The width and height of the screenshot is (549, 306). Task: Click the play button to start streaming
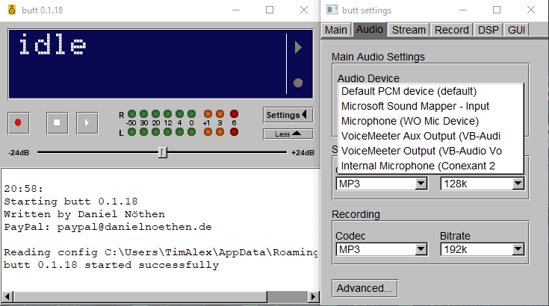(x=87, y=122)
